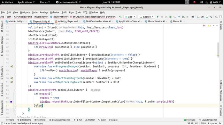Collapse the fold marker at line 54
Screen dimensions: 223x125
[x=15, y=94]
